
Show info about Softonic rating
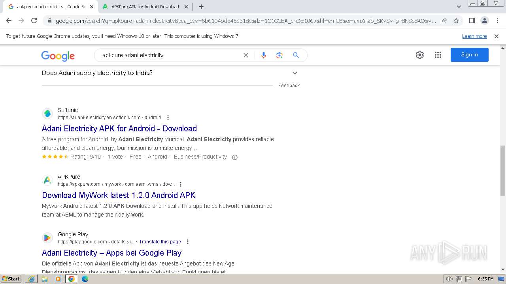click(x=235, y=157)
